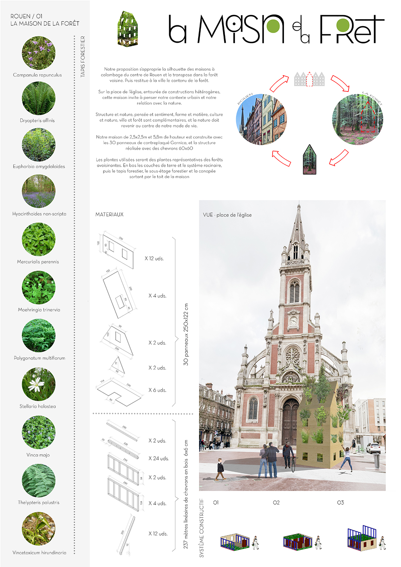Click the vertical "TAPIS FORESTIER" label
This screenshot has height=567, width=401.
click(83, 57)
